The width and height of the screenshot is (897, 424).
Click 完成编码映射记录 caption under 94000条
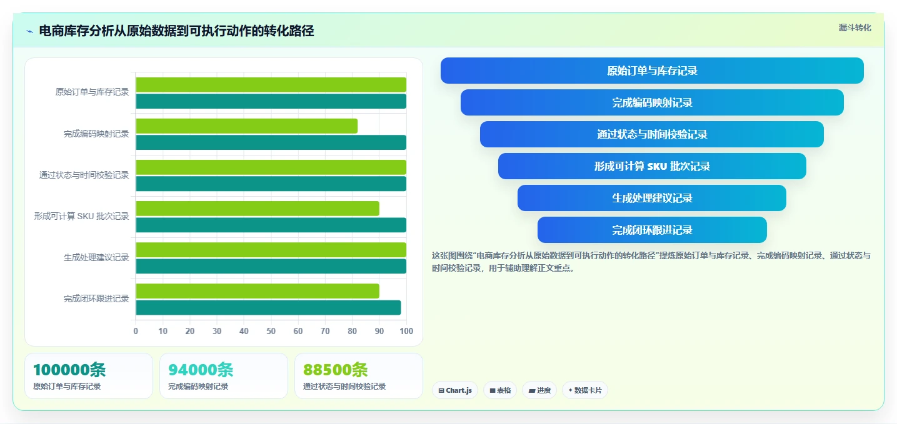198,387
